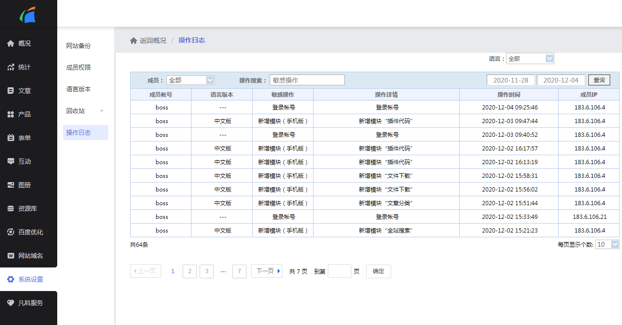Open 表单 form icon in sidebar
This screenshot has height=325, width=622.
tap(10, 138)
